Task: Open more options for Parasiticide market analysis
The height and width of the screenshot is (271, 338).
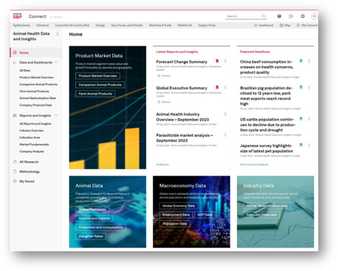Action: coord(225,135)
